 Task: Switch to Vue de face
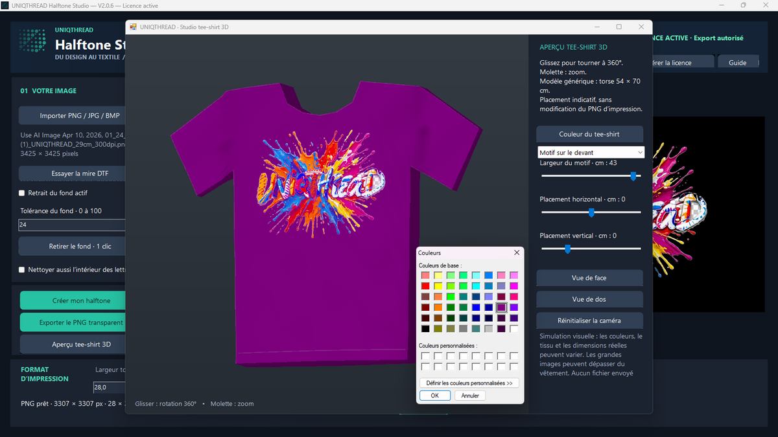(589, 278)
